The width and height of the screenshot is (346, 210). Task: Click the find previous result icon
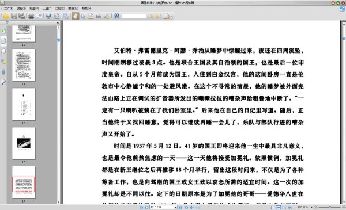click(151, 16)
